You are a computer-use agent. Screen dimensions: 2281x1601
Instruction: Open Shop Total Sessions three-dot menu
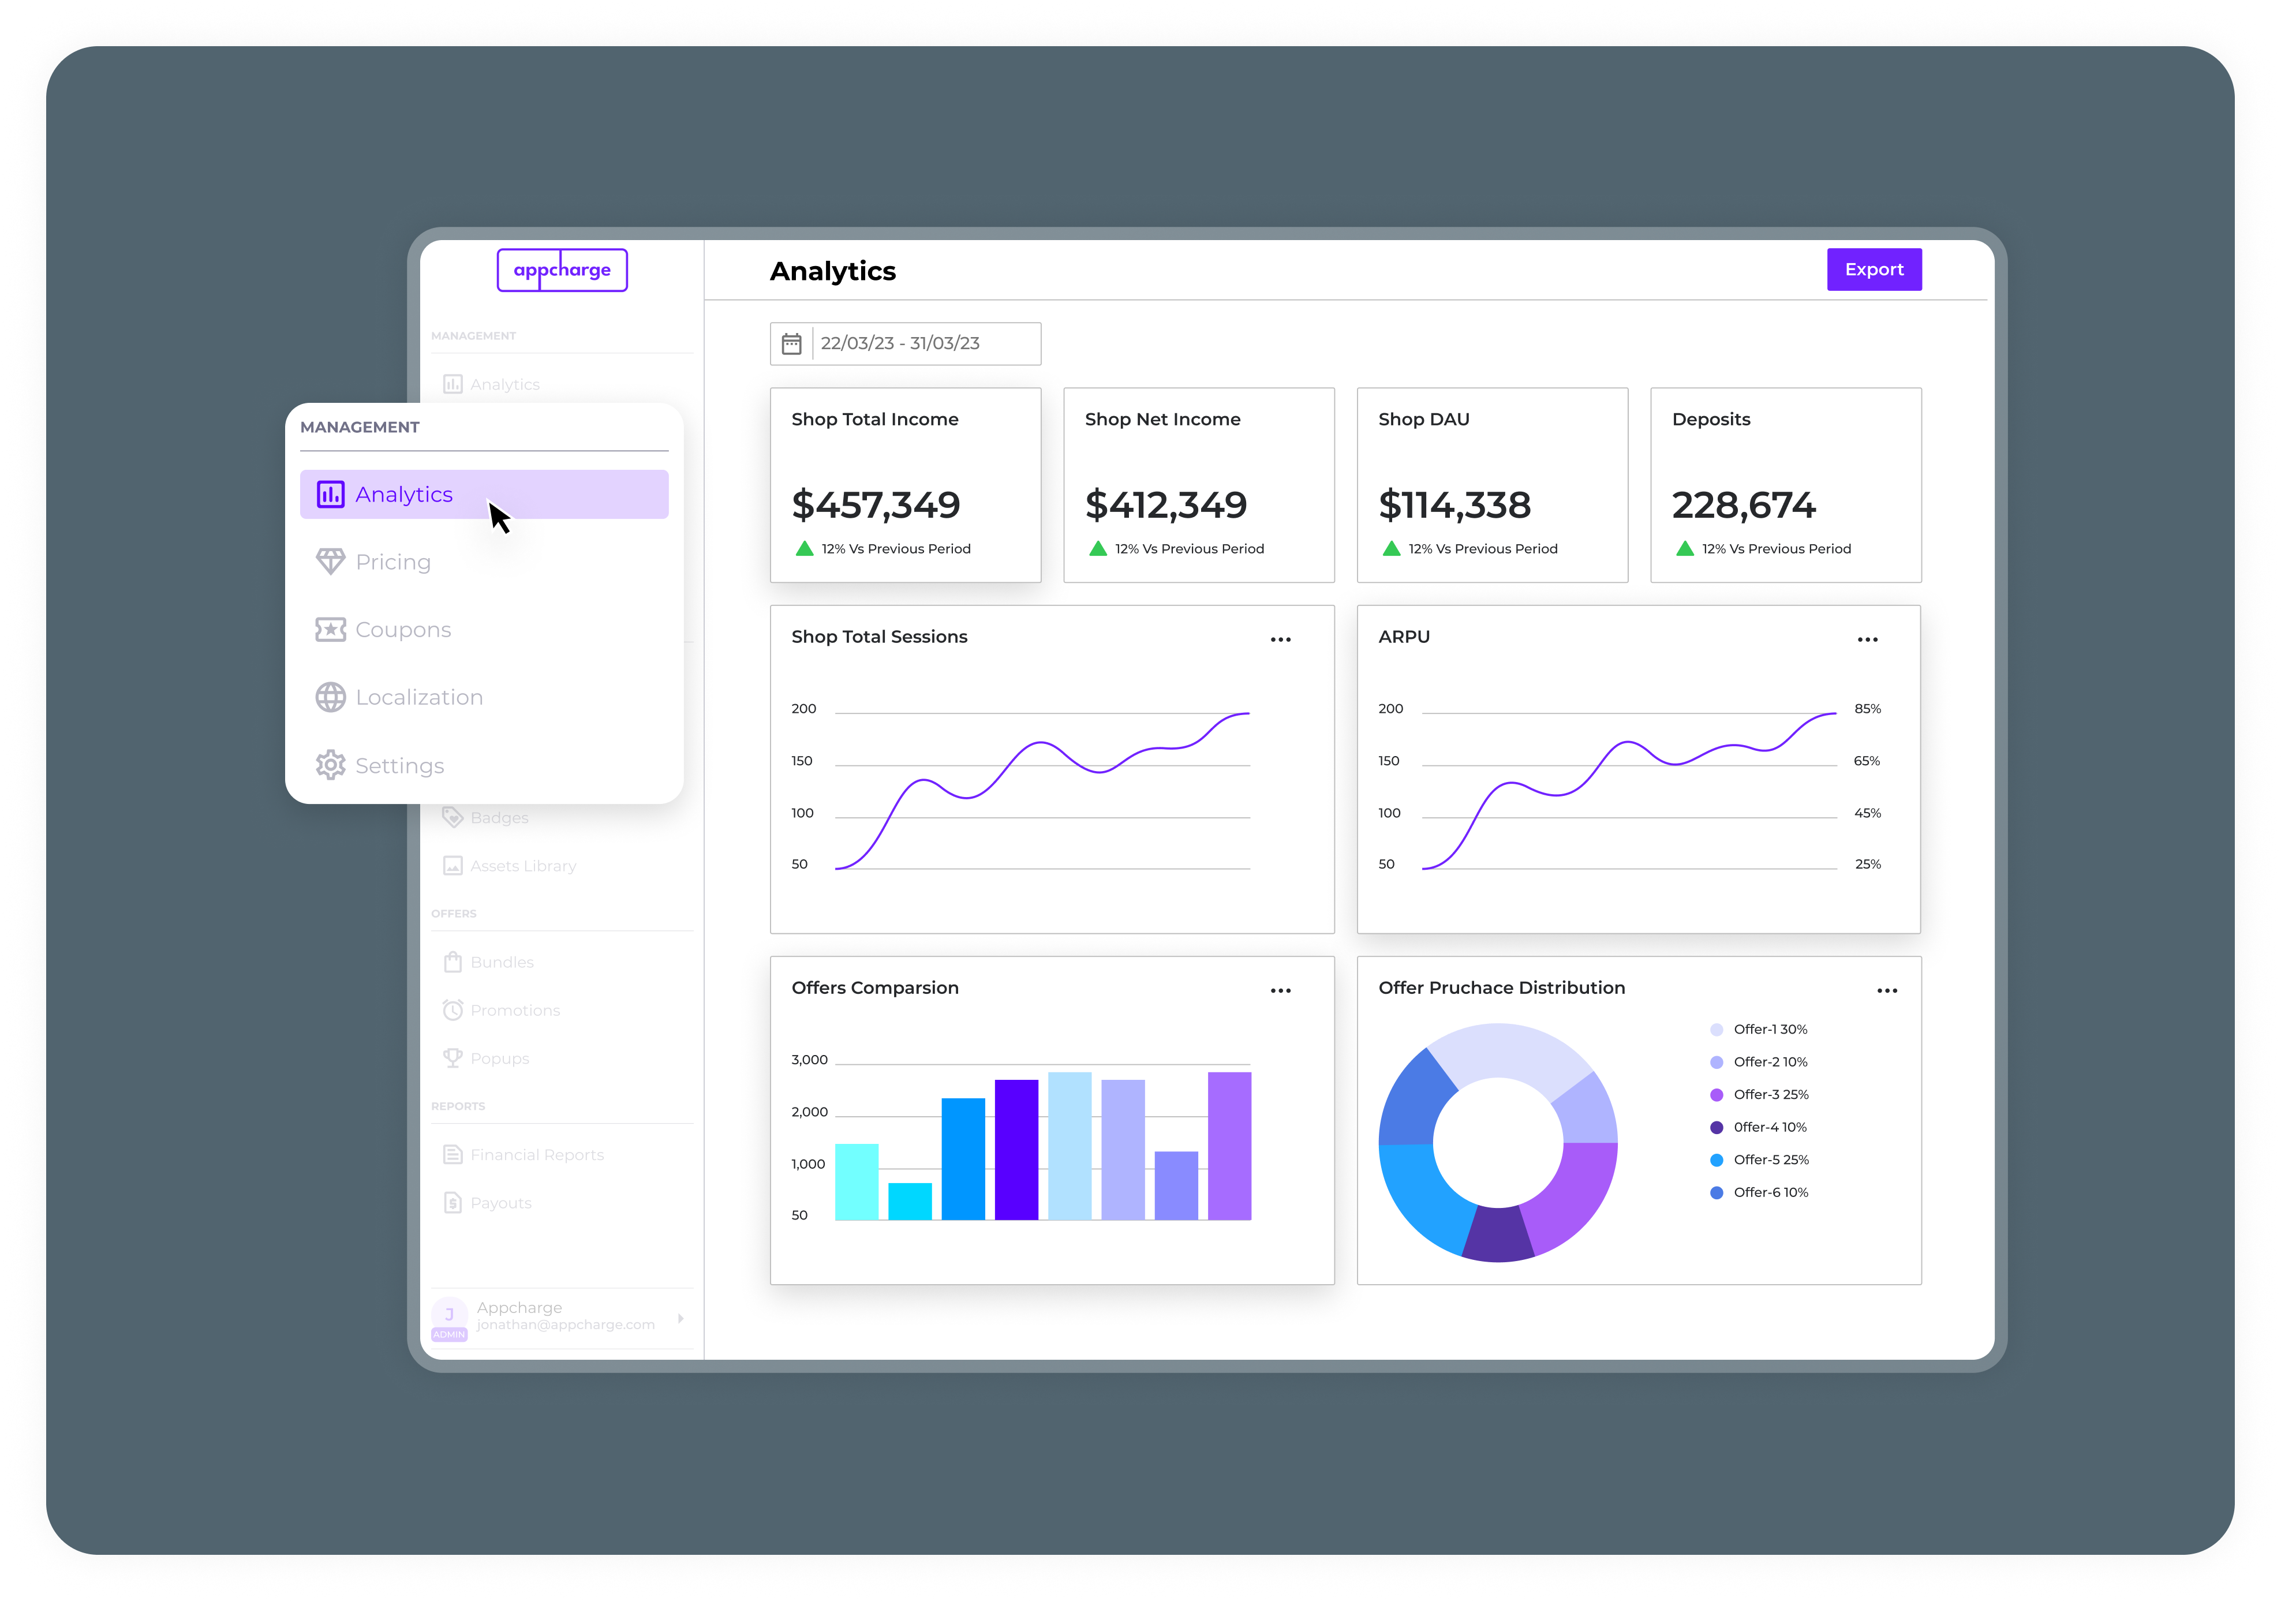[1280, 639]
